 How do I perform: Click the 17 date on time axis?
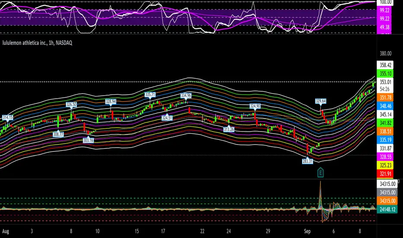click(163, 232)
